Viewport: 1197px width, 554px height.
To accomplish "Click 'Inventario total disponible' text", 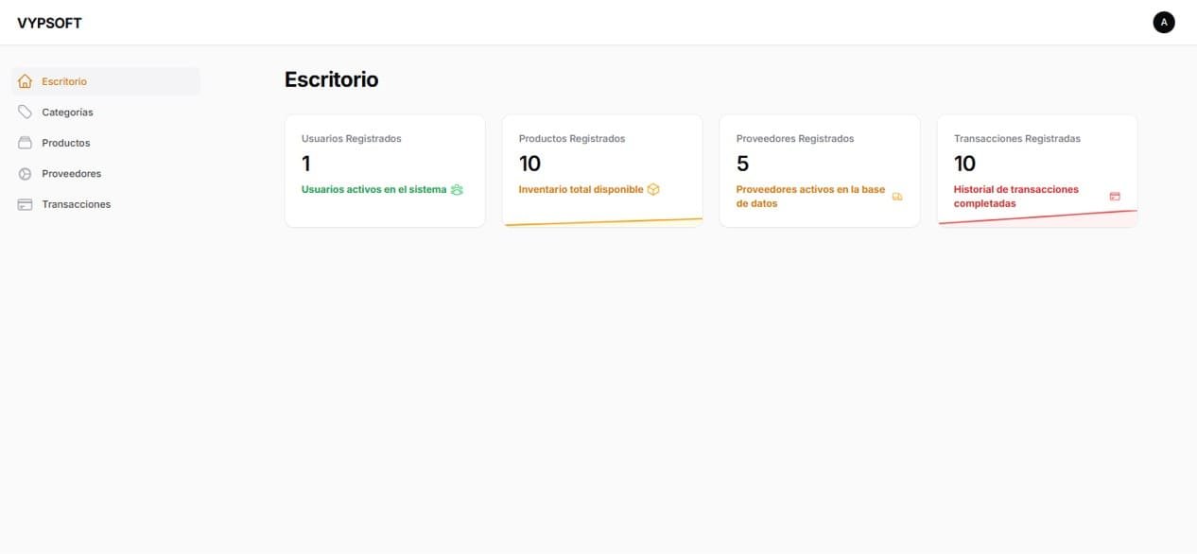I will pos(581,190).
